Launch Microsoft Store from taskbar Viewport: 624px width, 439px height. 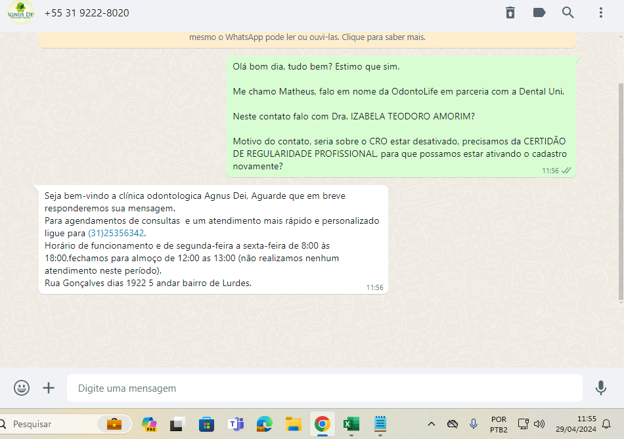tap(206, 425)
